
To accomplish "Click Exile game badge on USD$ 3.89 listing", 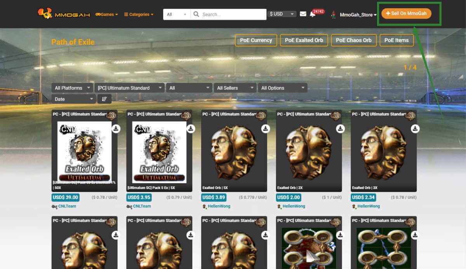I will tap(261, 115).
